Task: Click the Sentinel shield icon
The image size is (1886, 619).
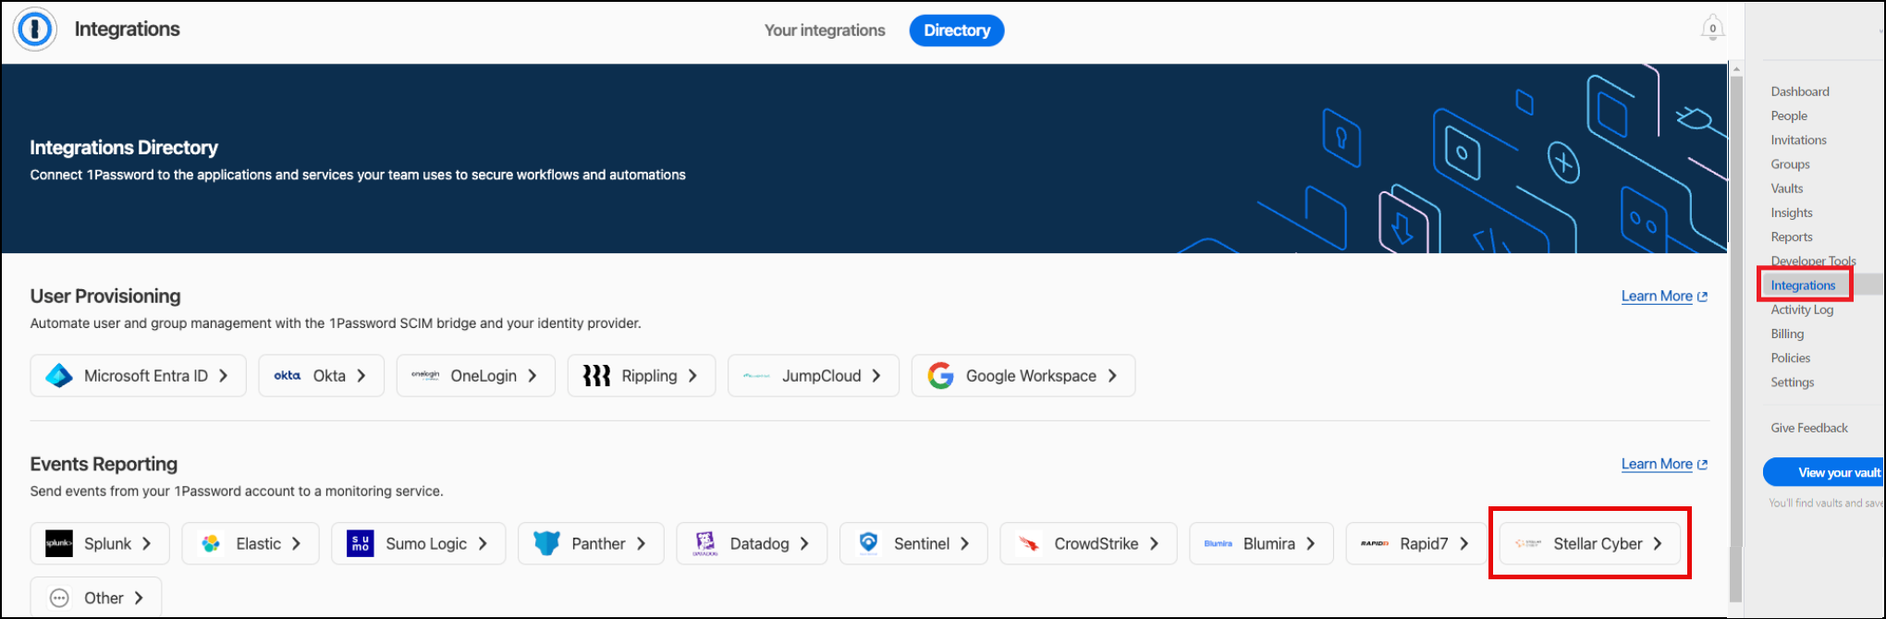Action: pos(868,543)
